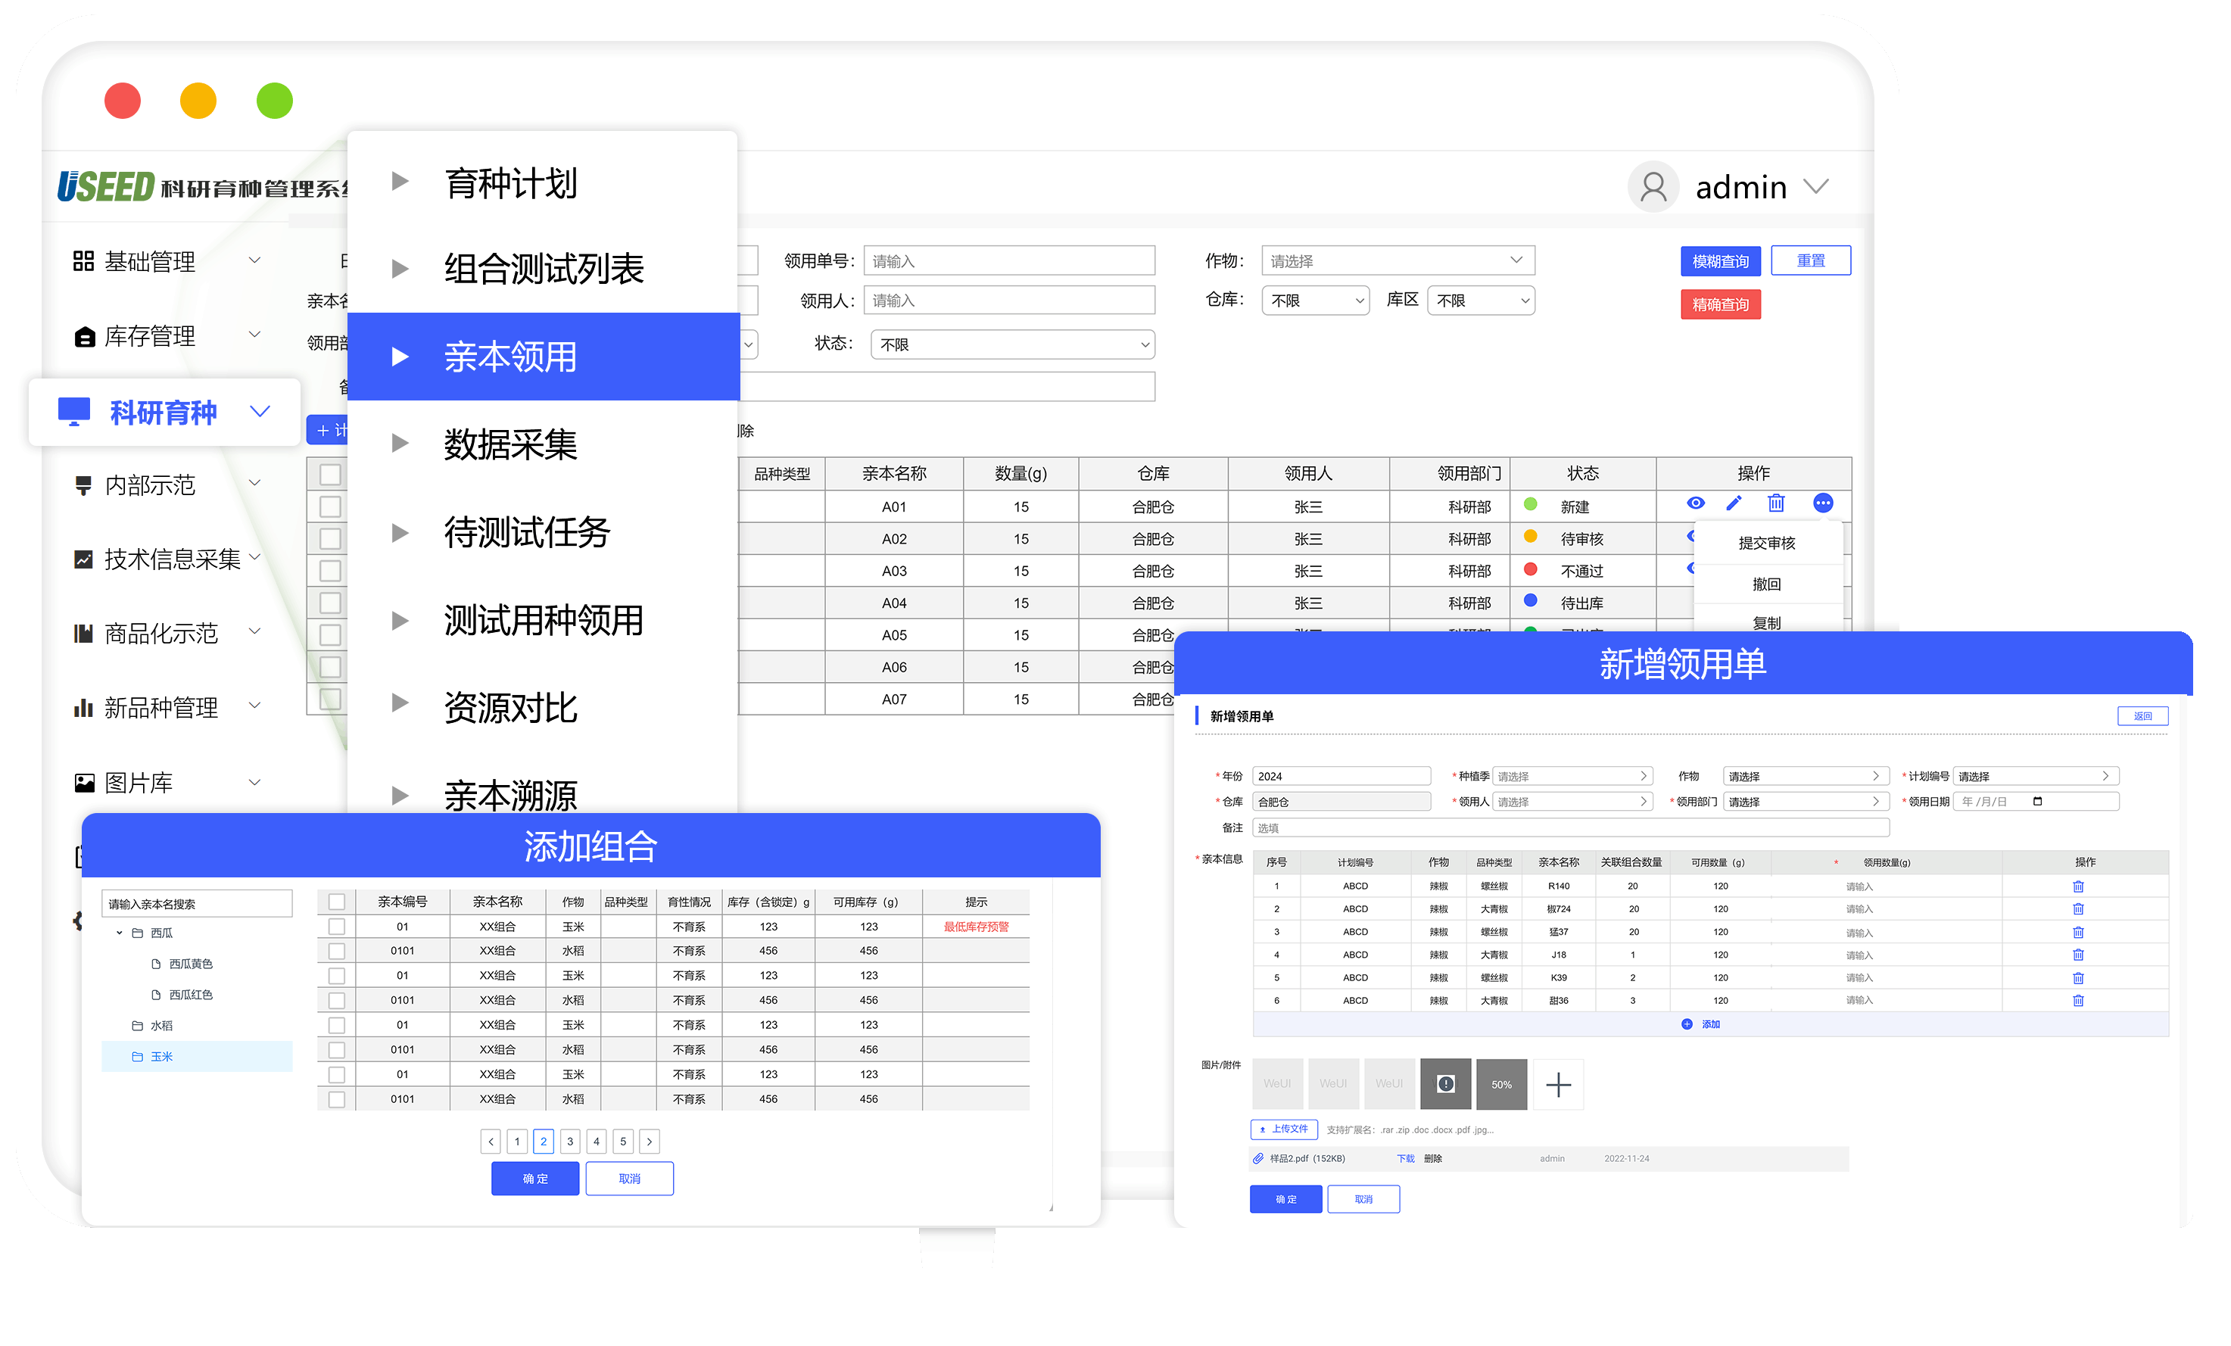The image size is (2231, 1346).
Task: Click the 50% upload progress thumbnail
Action: click(x=1501, y=1083)
